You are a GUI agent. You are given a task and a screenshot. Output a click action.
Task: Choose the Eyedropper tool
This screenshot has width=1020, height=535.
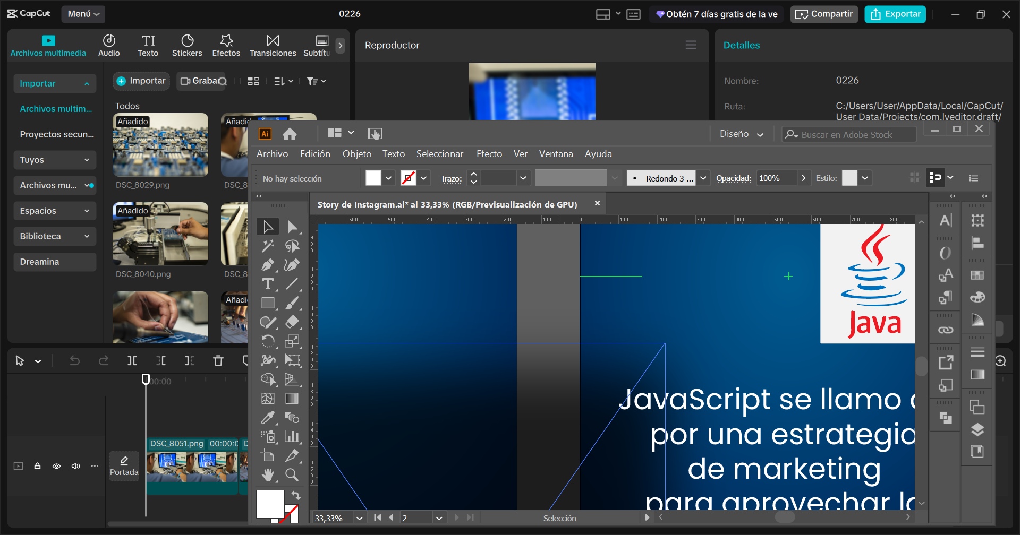(x=268, y=418)
